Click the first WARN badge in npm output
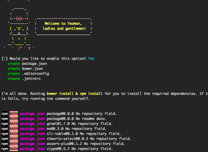 [x=14, y=114]
